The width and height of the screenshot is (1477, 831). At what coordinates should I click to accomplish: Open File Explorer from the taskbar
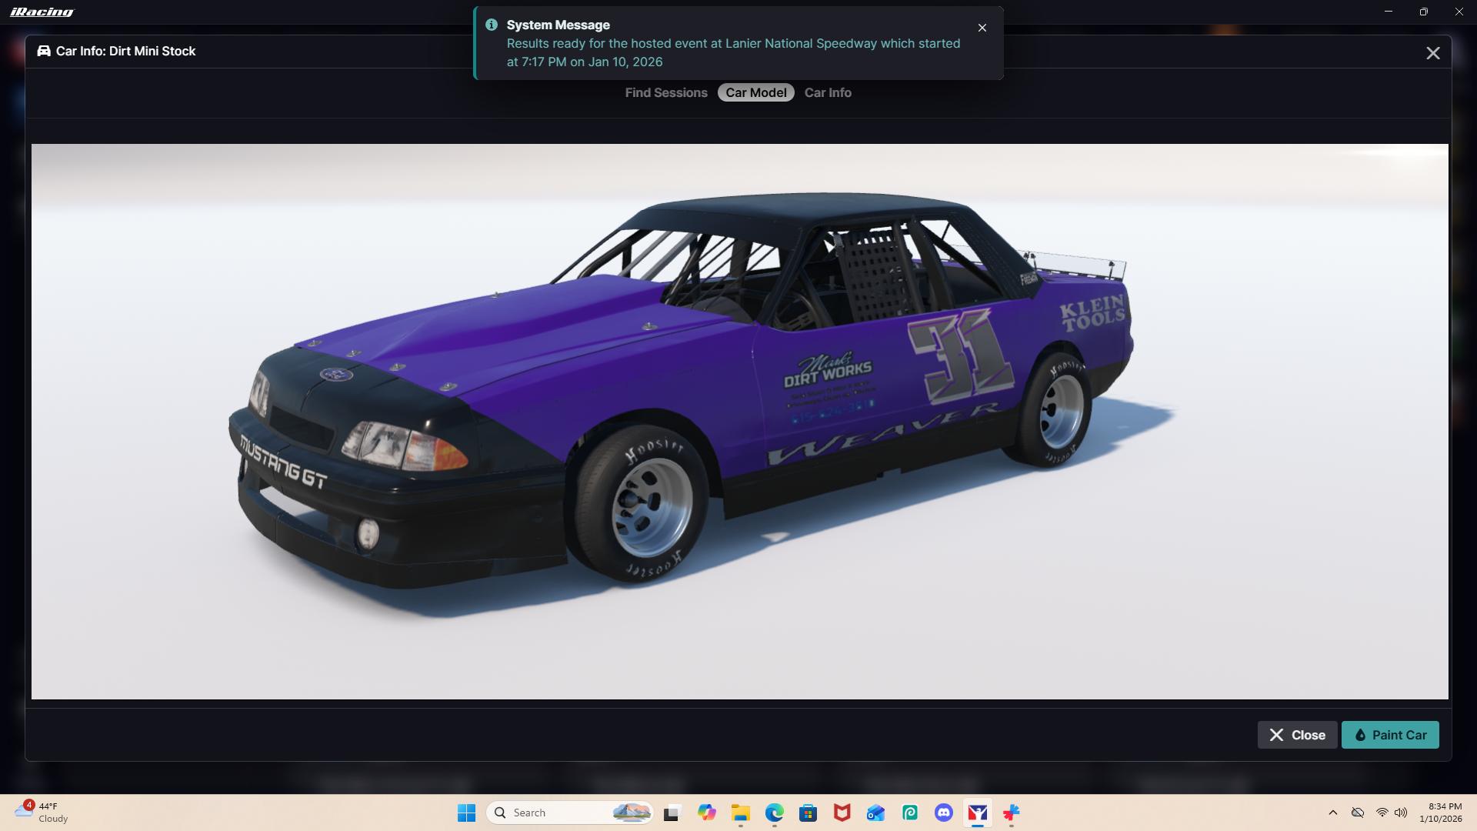pos(741,813)
